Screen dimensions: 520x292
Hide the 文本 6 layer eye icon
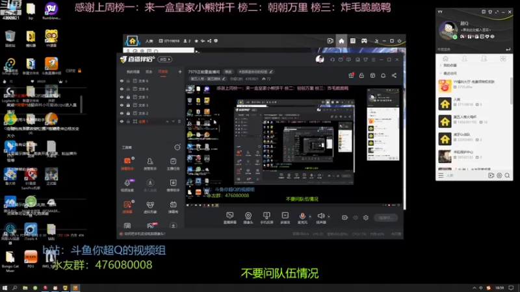click(122, 80)
